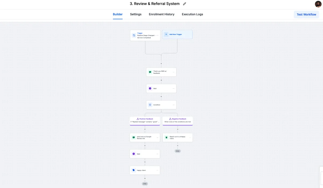Select the Positive Feedback branch
This screenshot has width=323, height=188.
145,120
